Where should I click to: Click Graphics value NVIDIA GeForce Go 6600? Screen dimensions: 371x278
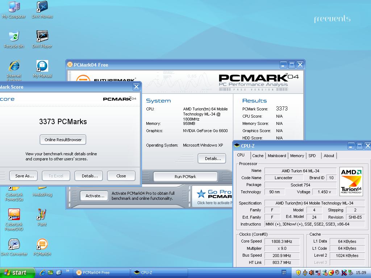click(205, 131)
